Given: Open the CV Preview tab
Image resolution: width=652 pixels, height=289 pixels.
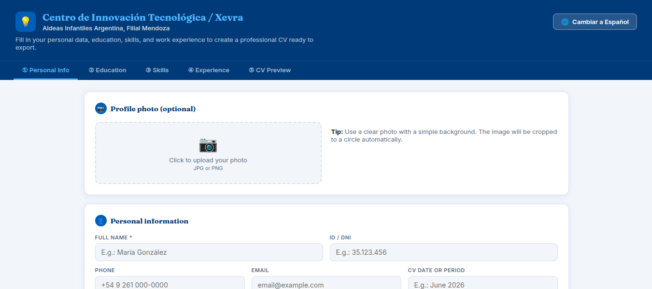Looking at the screenshot, I should point(270,70).
